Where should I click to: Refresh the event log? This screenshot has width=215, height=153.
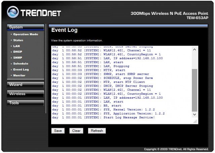[x=97, y=131]
